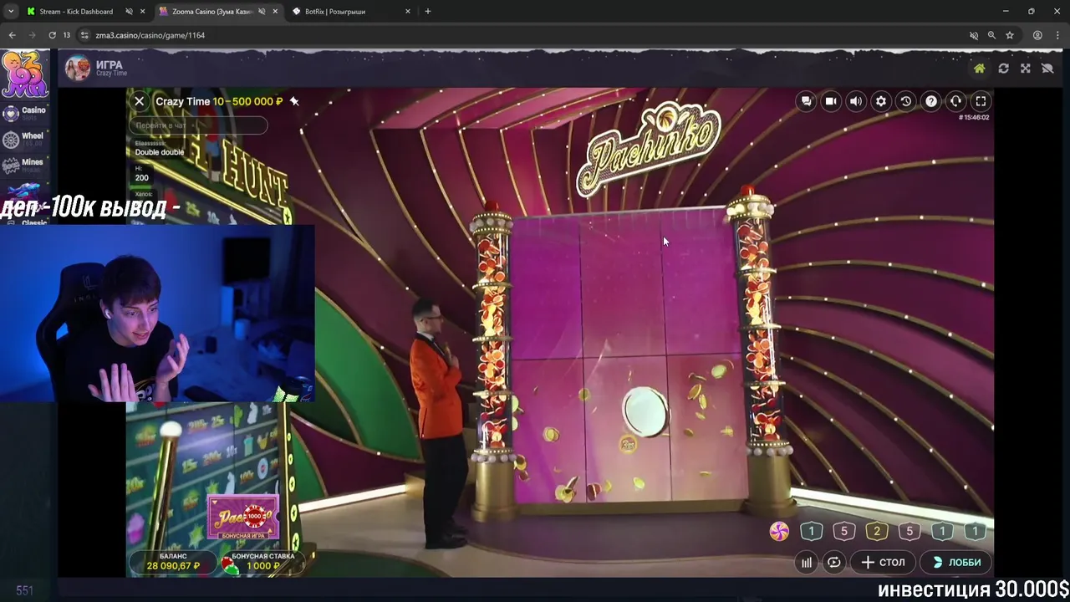The height and width of the screenshot is (602, 1070).
Task: Unmute the Kick Dashboard tab audio icon
Action: (x=129, y=12)
